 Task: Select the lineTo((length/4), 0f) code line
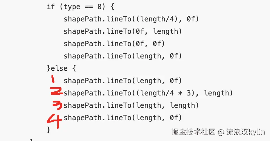pyautogui.click(x=131, y=19)
